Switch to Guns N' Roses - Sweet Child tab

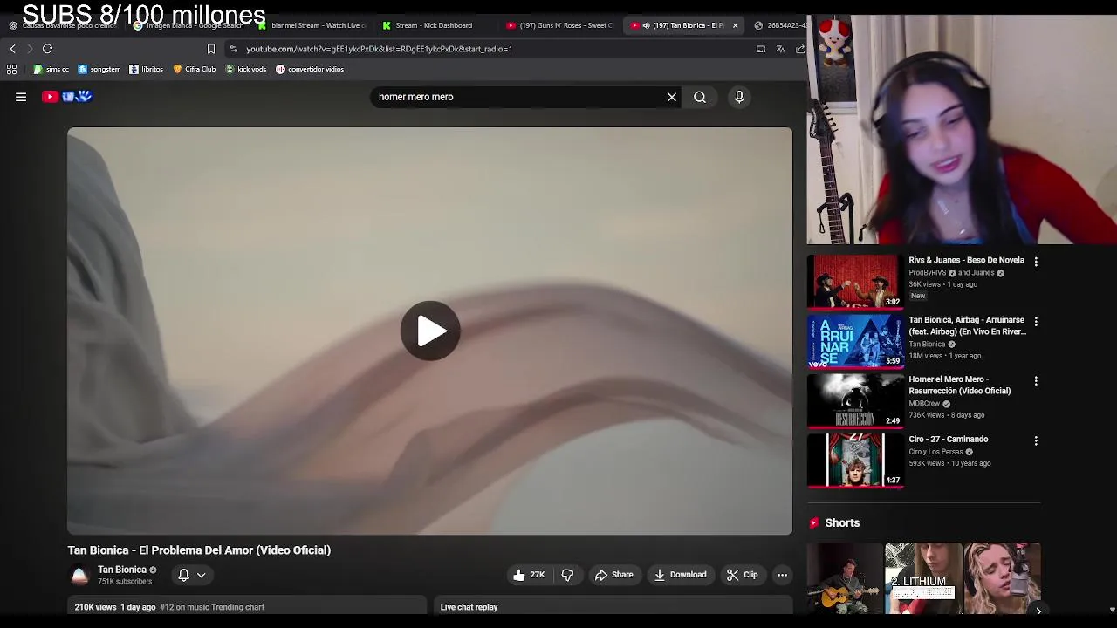558,25
